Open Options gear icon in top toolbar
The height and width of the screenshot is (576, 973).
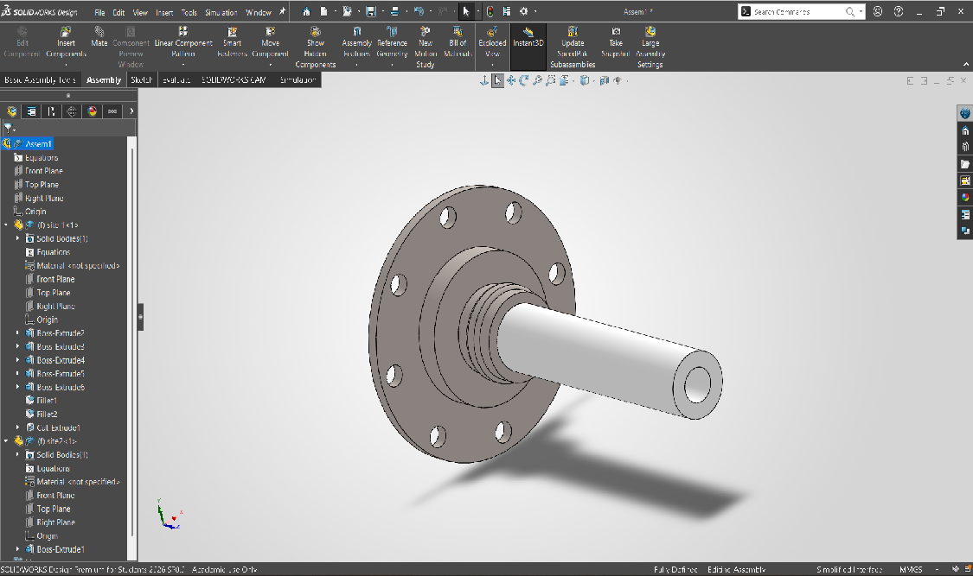point(524,12)
